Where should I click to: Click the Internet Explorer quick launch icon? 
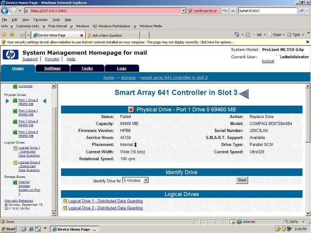tap(31, 229)
